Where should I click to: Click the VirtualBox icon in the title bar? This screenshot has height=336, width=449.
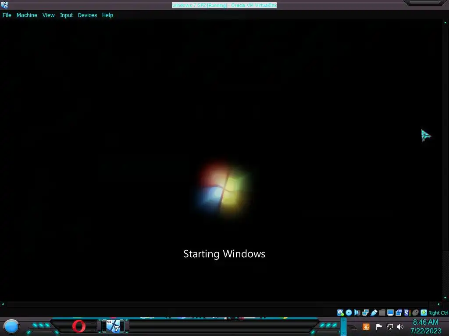(4, 4)
